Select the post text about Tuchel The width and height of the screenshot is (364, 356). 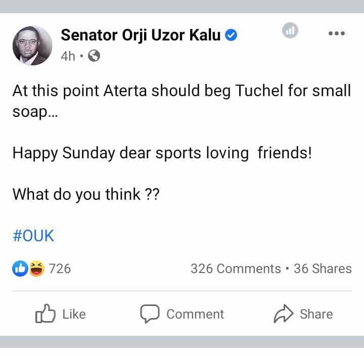point(182,101)
